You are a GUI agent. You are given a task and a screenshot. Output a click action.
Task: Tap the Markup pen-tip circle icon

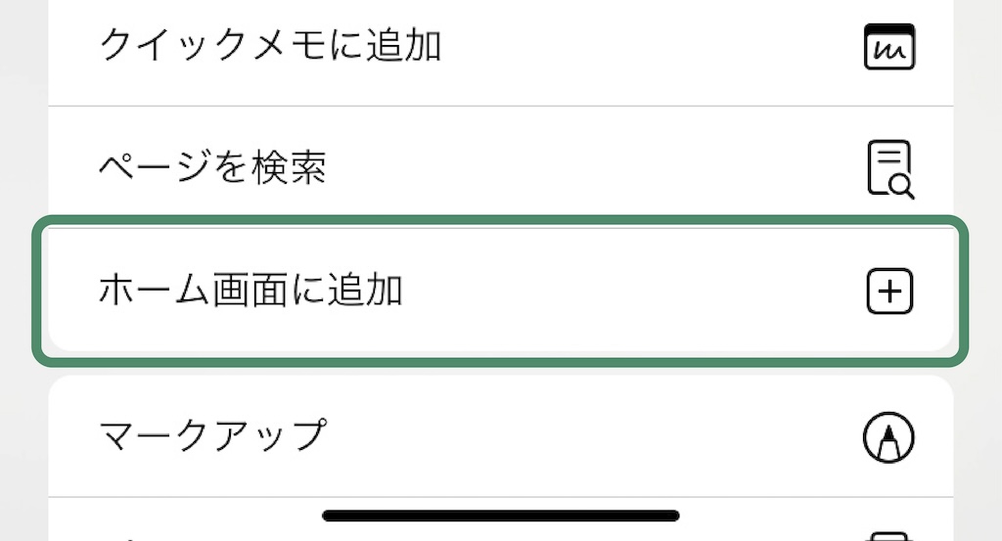(888, 435)
